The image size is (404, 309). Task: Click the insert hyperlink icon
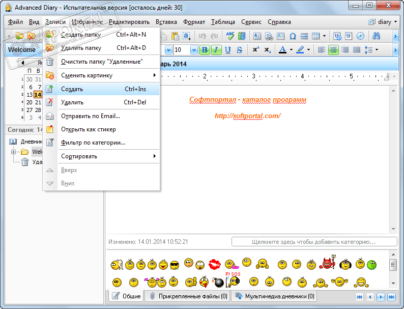coord(269,36)
